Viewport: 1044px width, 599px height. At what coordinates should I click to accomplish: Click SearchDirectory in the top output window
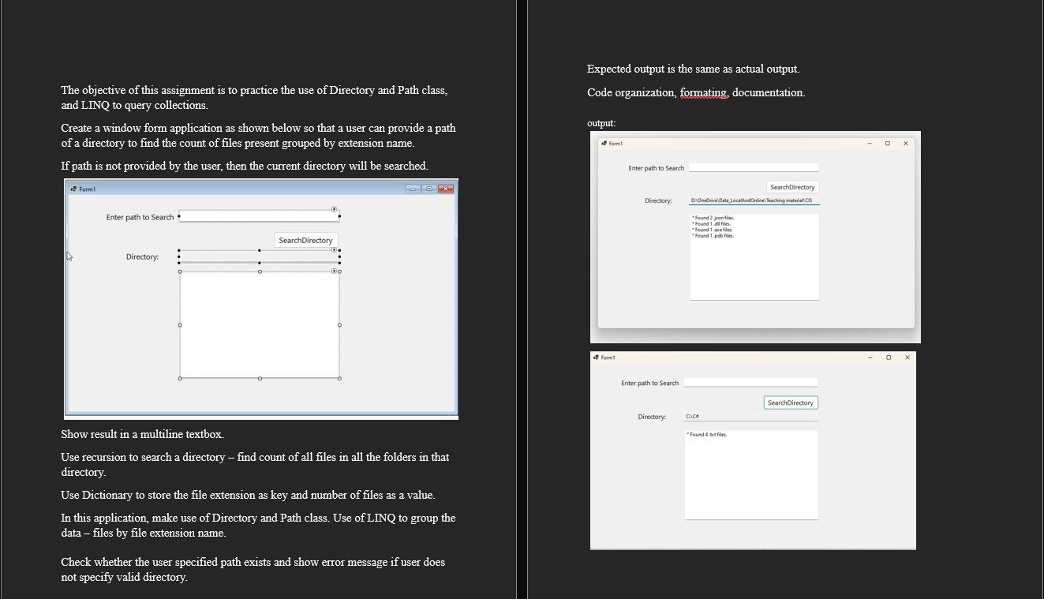coord(793,187)
